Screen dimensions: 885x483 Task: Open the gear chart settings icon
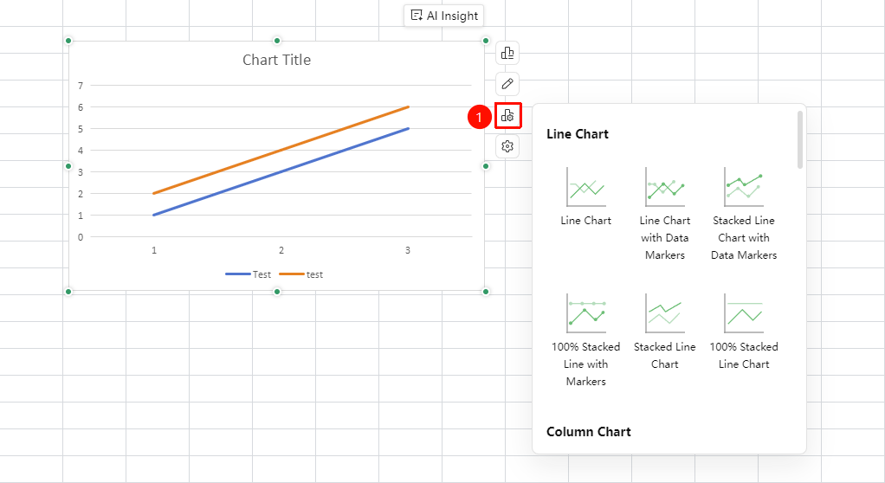[507, 146]
